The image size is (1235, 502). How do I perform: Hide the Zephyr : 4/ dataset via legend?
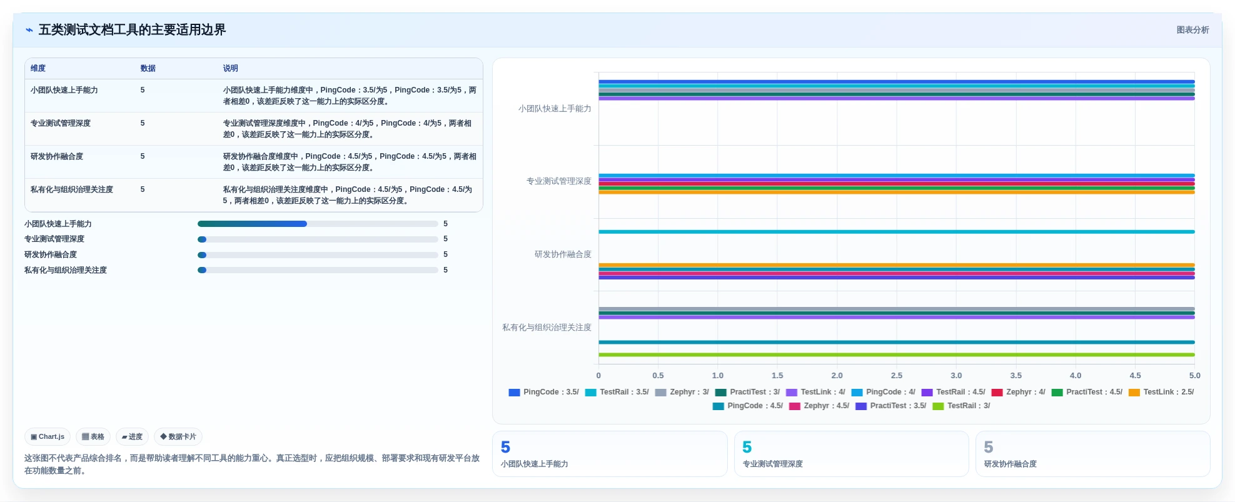point(1018,392)
